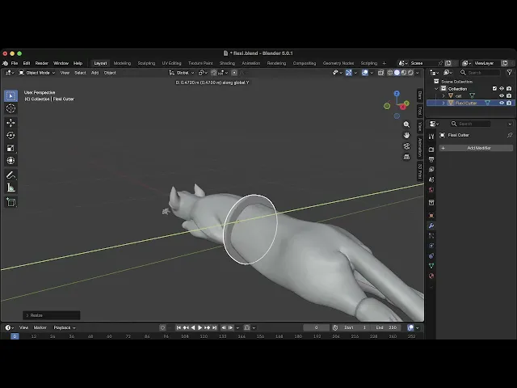
Task: Hide Flexi Cutter object in viewport
Action: point(502,103)
